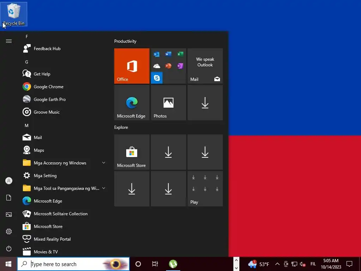The width and height of the screenshot is (361, 271).
Task: Open the Mail live tile
Action: click(205, 66)
